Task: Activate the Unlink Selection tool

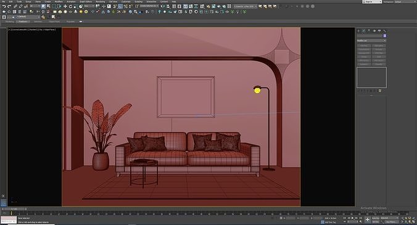Action: pyautogui.click(x=20, y=6)
